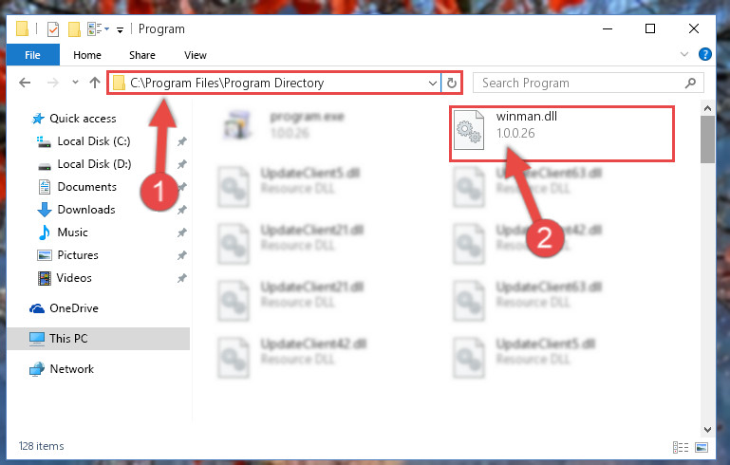Open the View ribbon tab
This screenshot has width=730, height=465.
(195, 55)
